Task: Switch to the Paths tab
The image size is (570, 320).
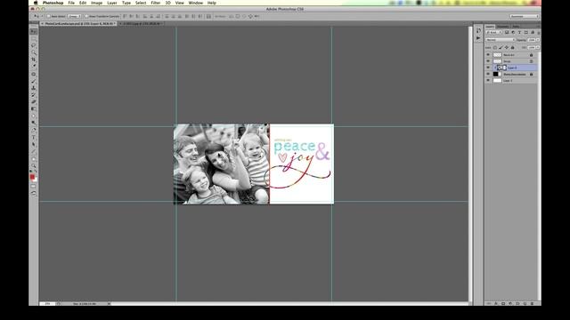Action: (x=516, y=27)
